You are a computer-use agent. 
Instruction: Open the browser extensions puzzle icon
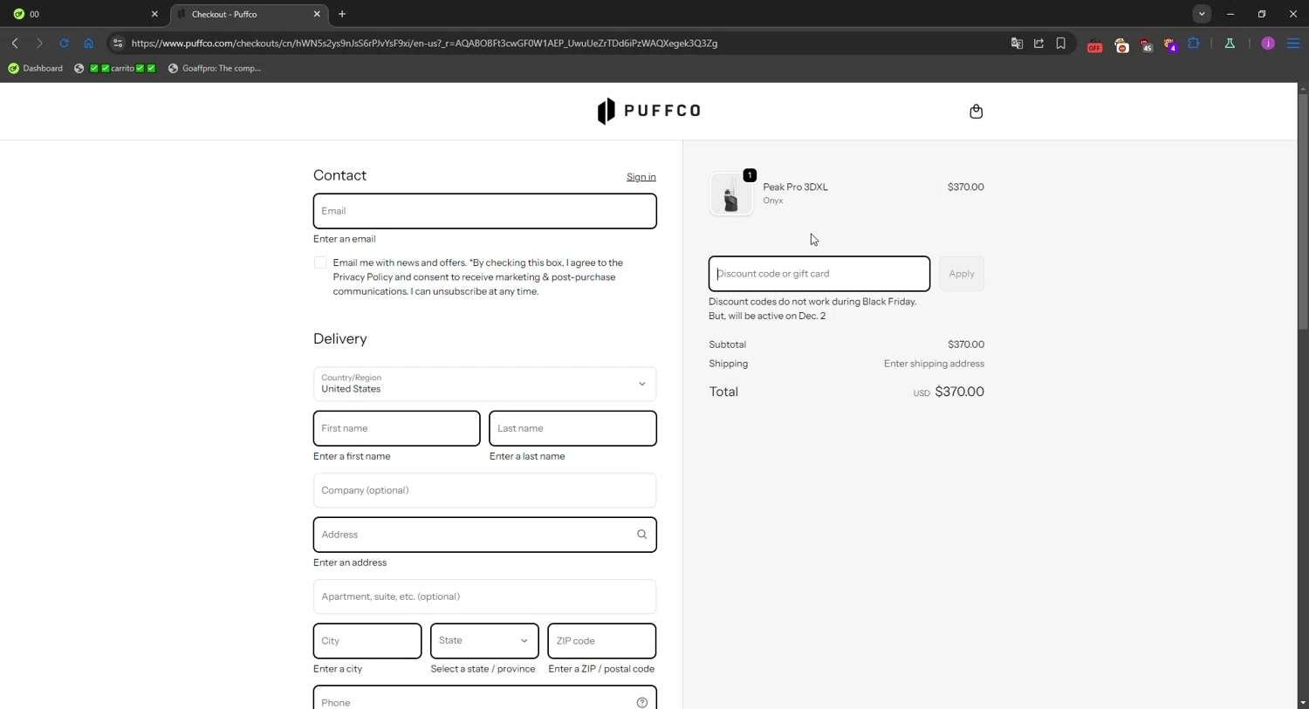click(x=1194, y=43)
